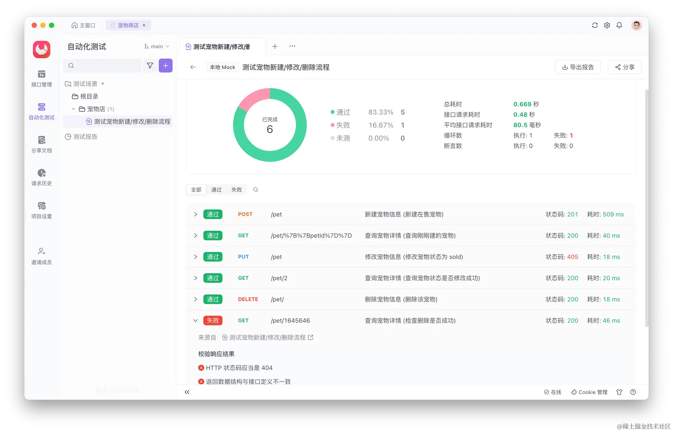Open 分享文档 sidebar icon
The width and height of the screenshot is (673, 432).
(41, 144)
